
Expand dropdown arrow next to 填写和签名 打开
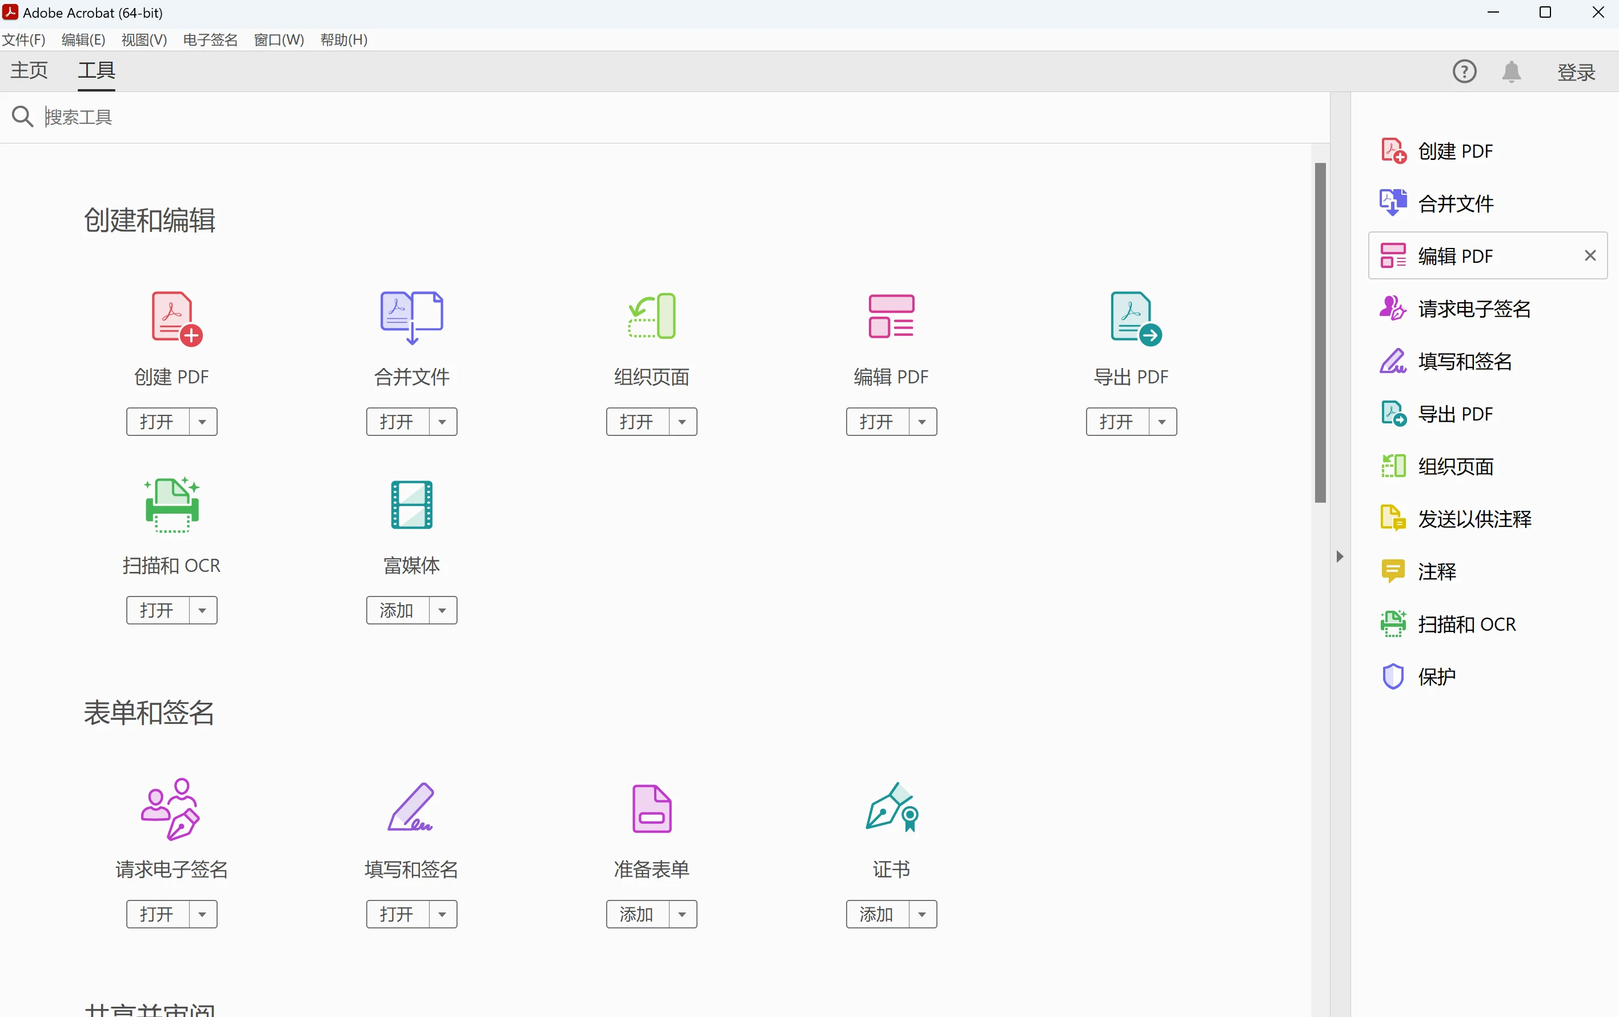442,914
